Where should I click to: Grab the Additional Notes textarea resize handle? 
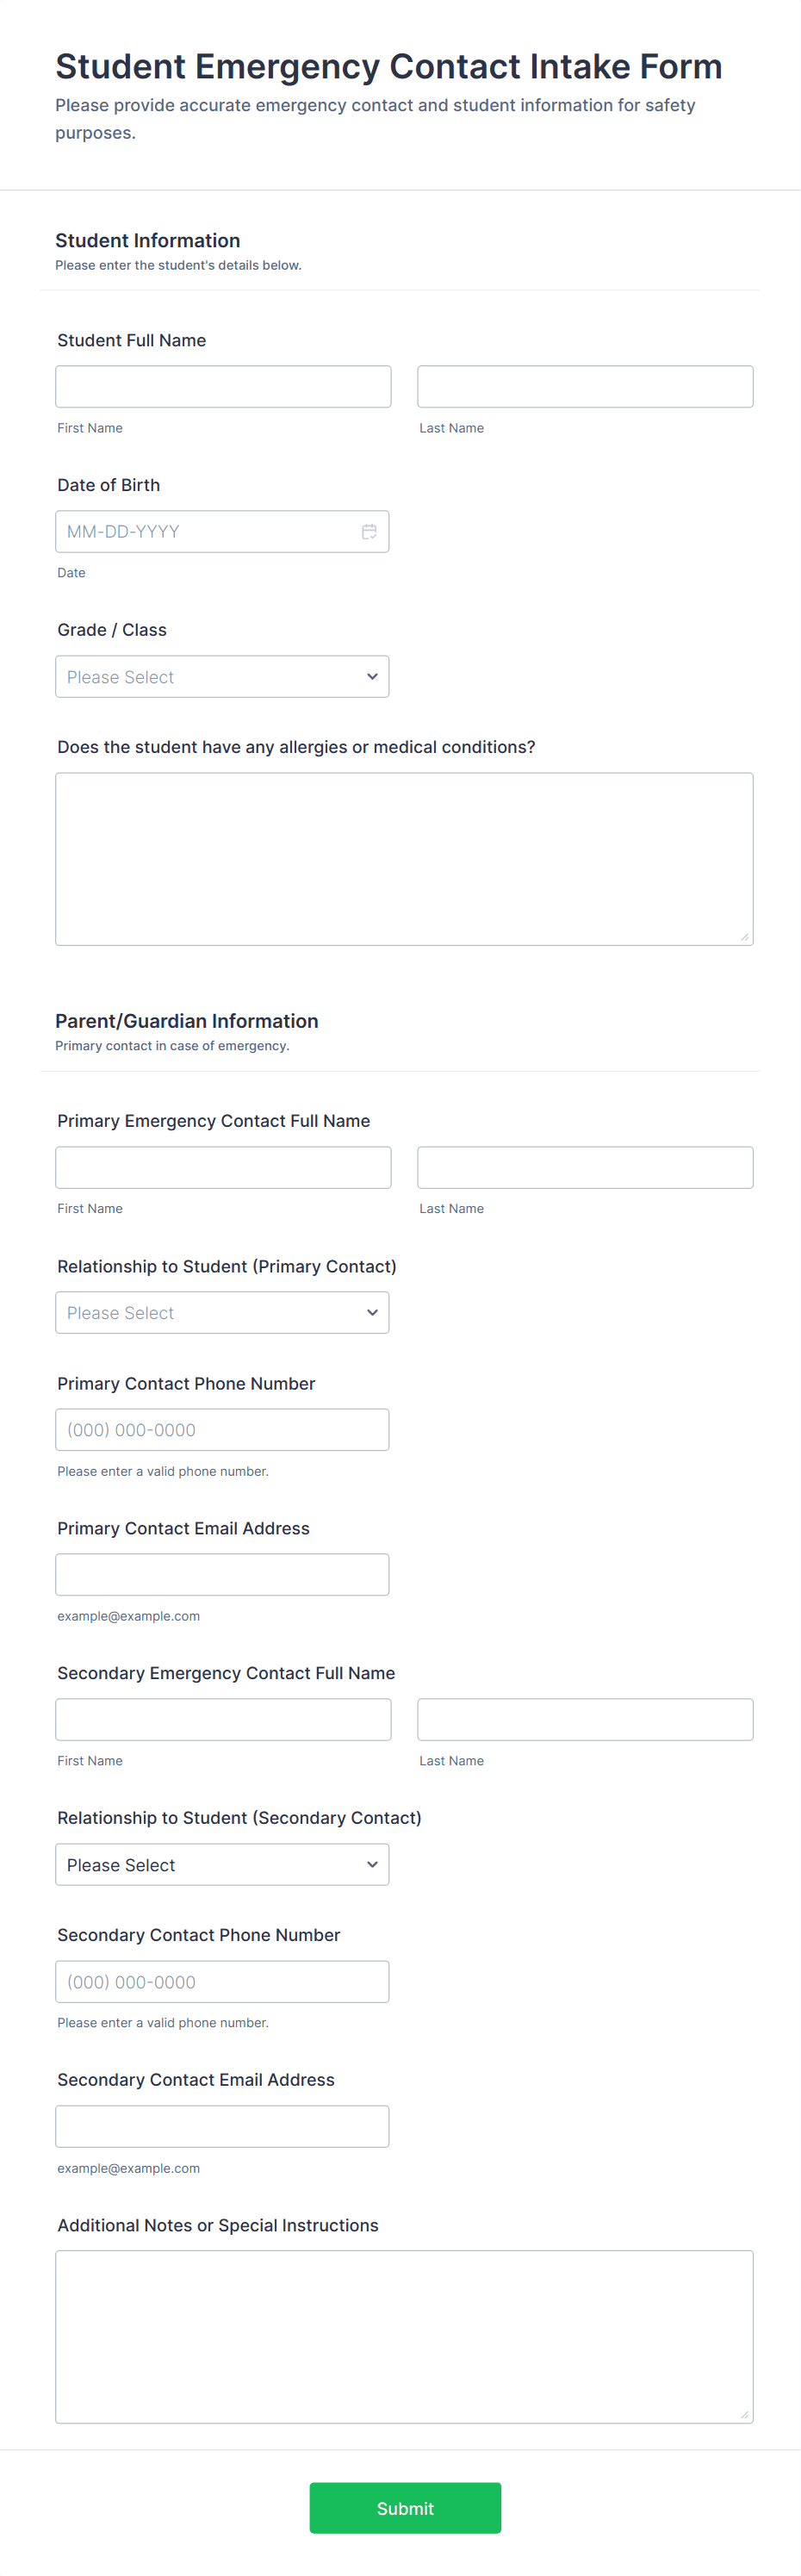pyautogui.click(x=744, y=2415)
